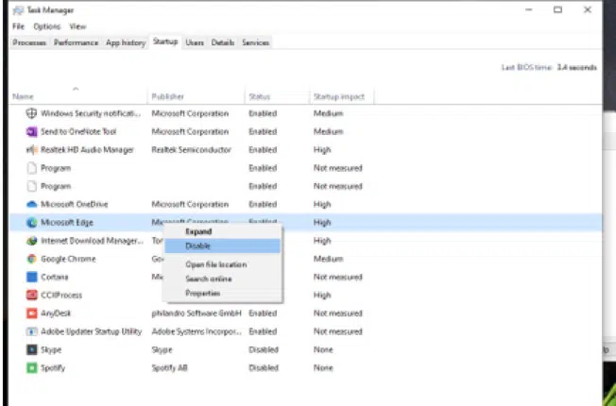
Task: Select the Spotify icon
Action: [x=31, y=367]
